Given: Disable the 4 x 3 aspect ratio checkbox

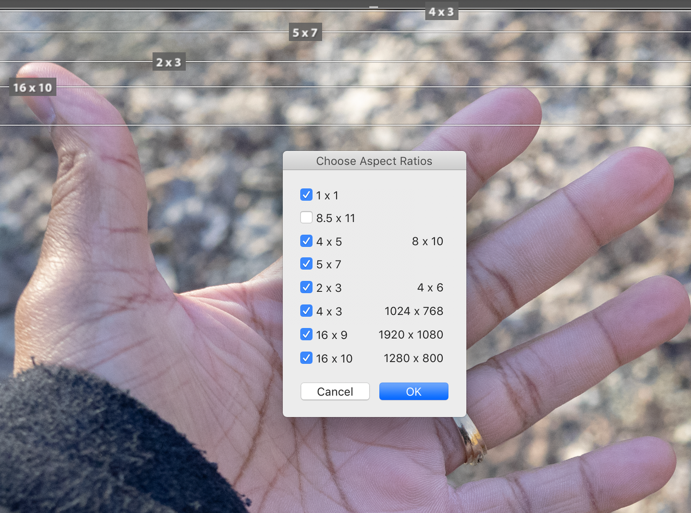Looking at the screenshot, I should [306, 311].
